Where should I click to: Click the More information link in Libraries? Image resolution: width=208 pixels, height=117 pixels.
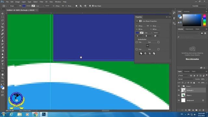192,59
